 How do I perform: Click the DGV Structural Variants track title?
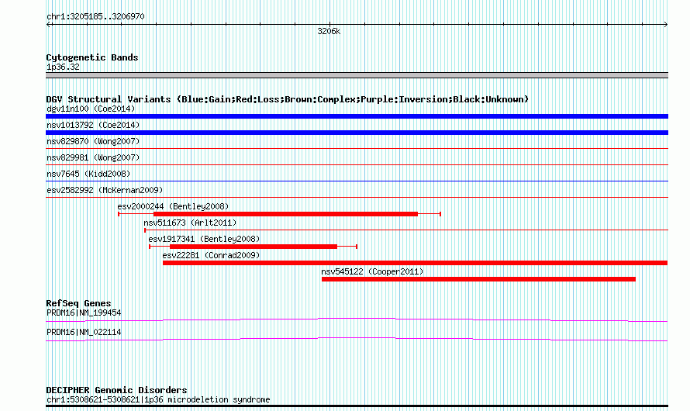point(287,99)
